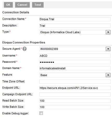Image resolution: width=112 pixels, height=118 pixels.
Task: Enable the Debug logger checkbox
Action: click(41, 113)
